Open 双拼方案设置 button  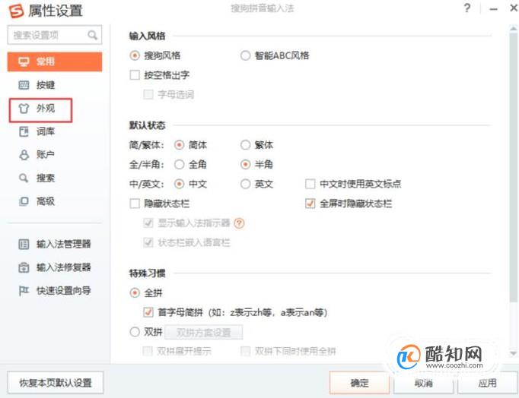(203, 332)
